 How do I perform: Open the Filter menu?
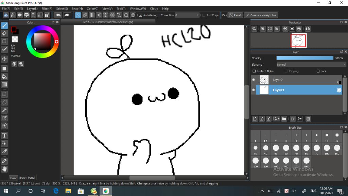(x=47, y=9)
